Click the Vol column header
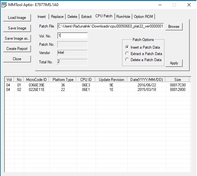Screen dimensions: 197x176 coord(9,80)
